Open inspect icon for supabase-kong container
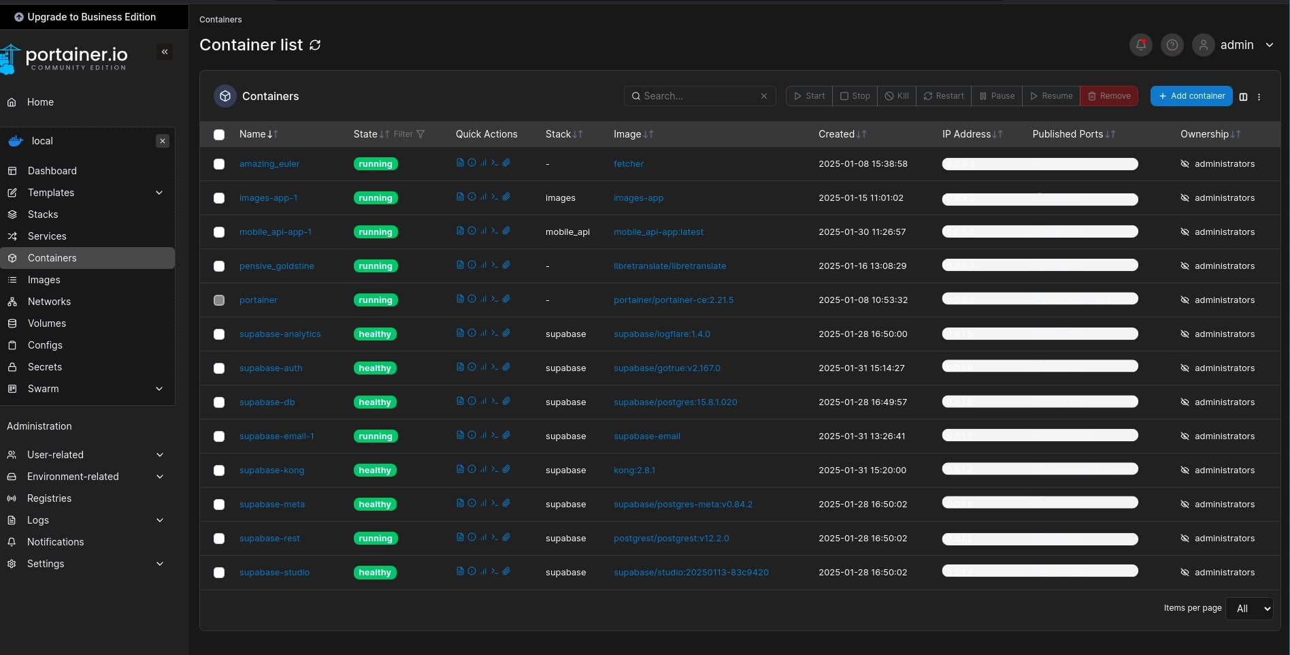The width and height of the screenshot is (1290, 655). click(472, 469)
